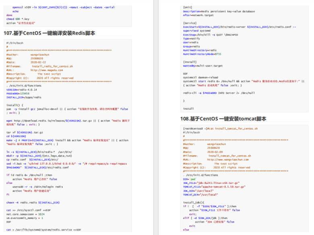Click heading 108 one-click tomcat install script

pyautogui.click(x=223, y=119)
